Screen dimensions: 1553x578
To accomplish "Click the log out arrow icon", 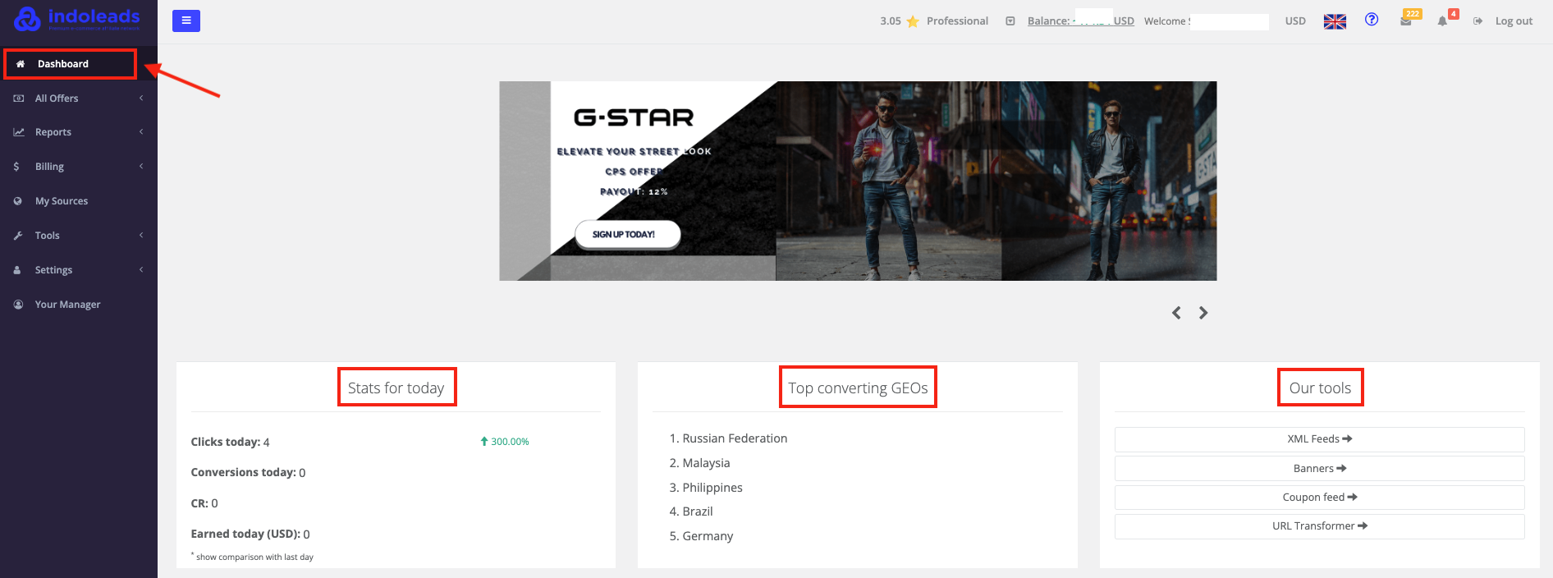I will [x=1477, y=21].
